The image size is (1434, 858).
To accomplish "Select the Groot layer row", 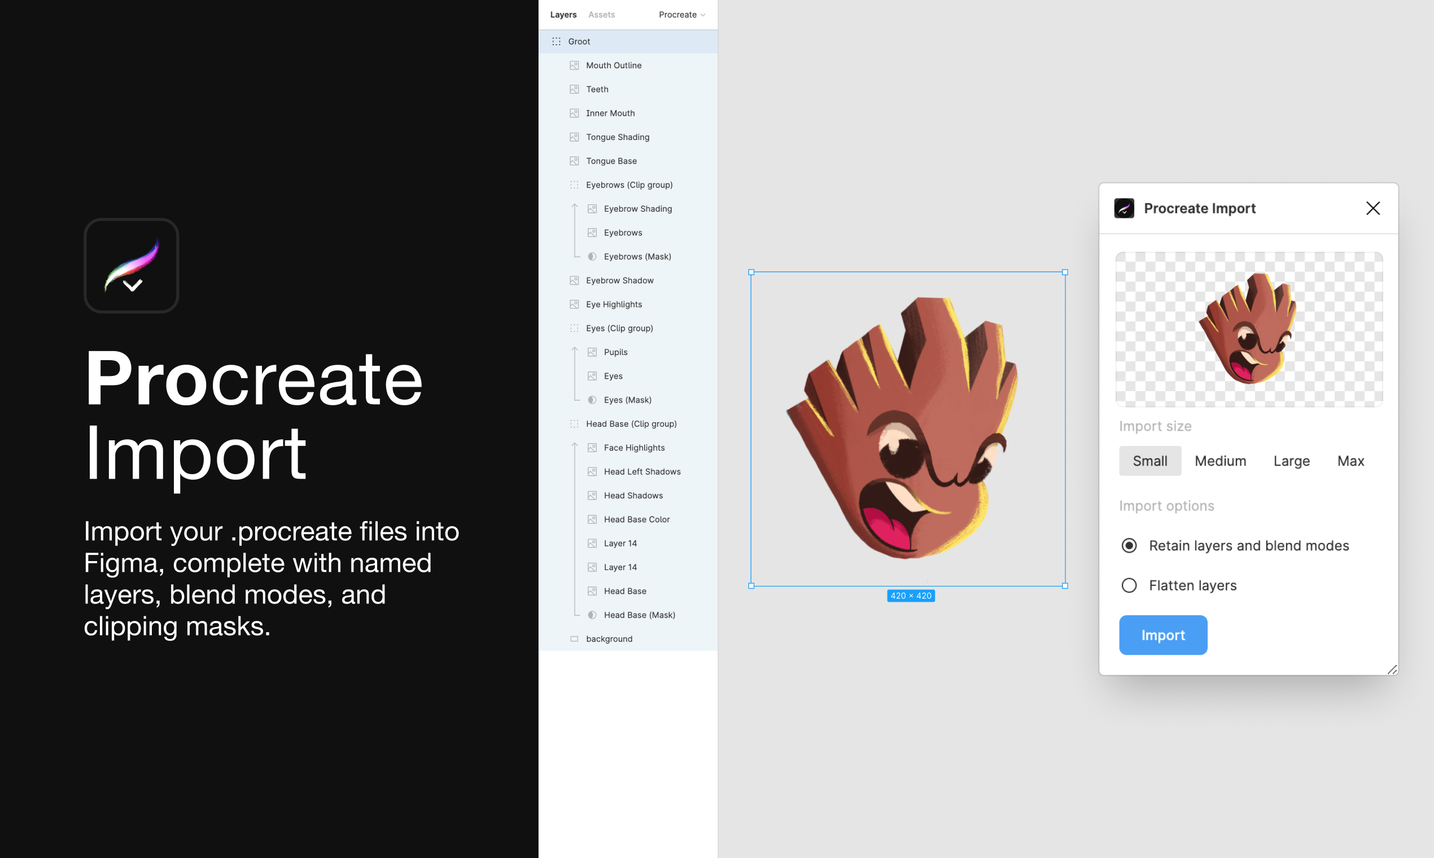I will 628,42.
